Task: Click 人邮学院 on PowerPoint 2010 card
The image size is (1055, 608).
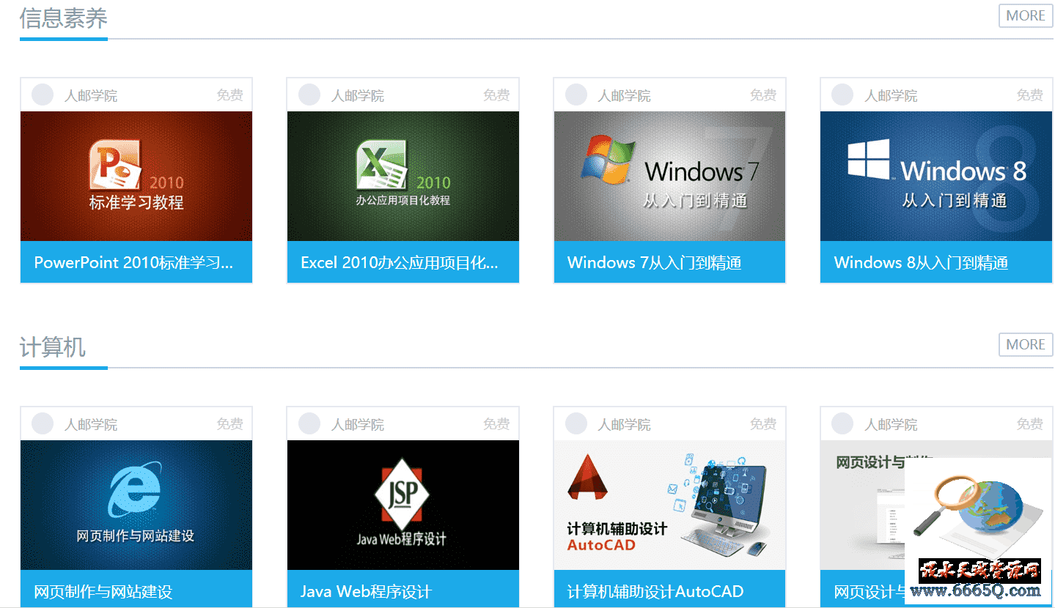Action: [91, 95]
